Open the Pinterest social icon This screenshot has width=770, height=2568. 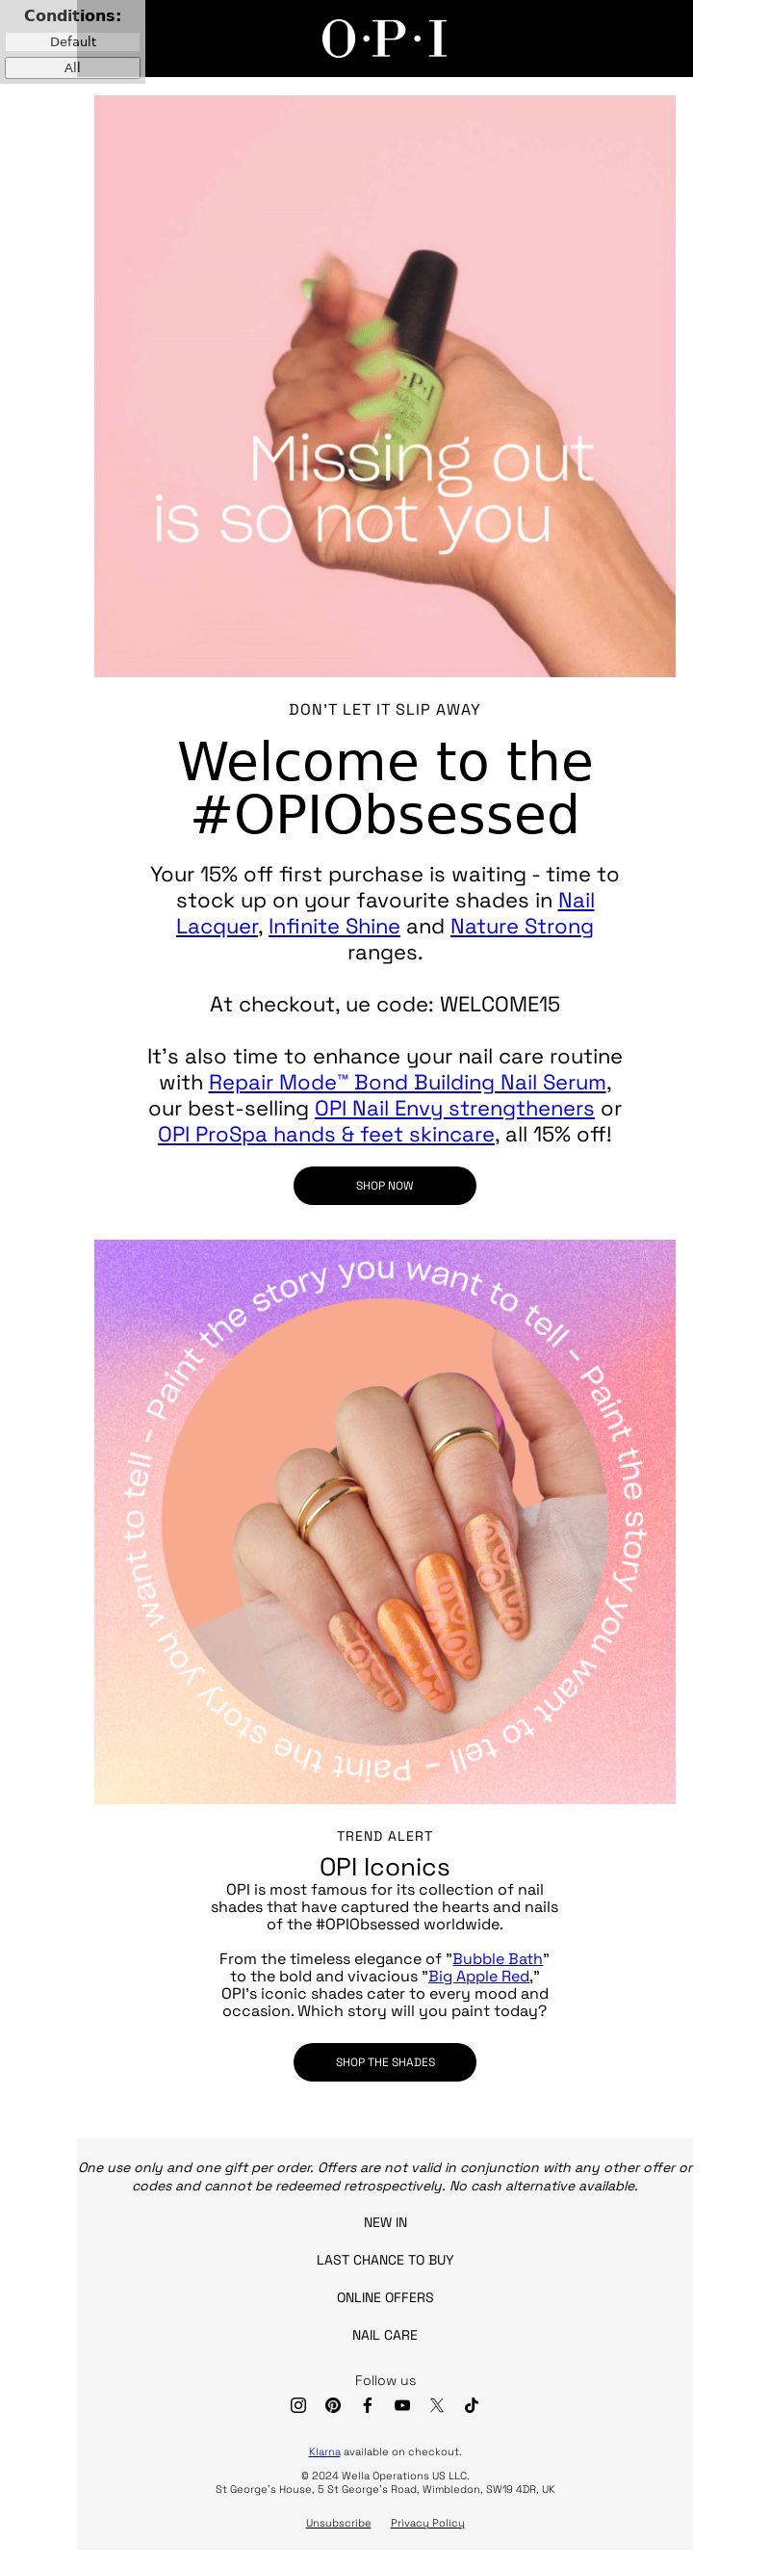(333, 2404)
